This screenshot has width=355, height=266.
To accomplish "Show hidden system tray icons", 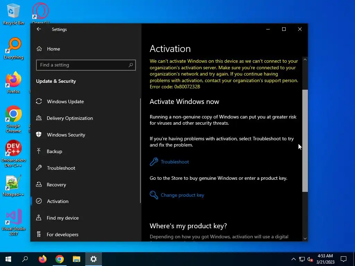I will [x=293, y=259].
